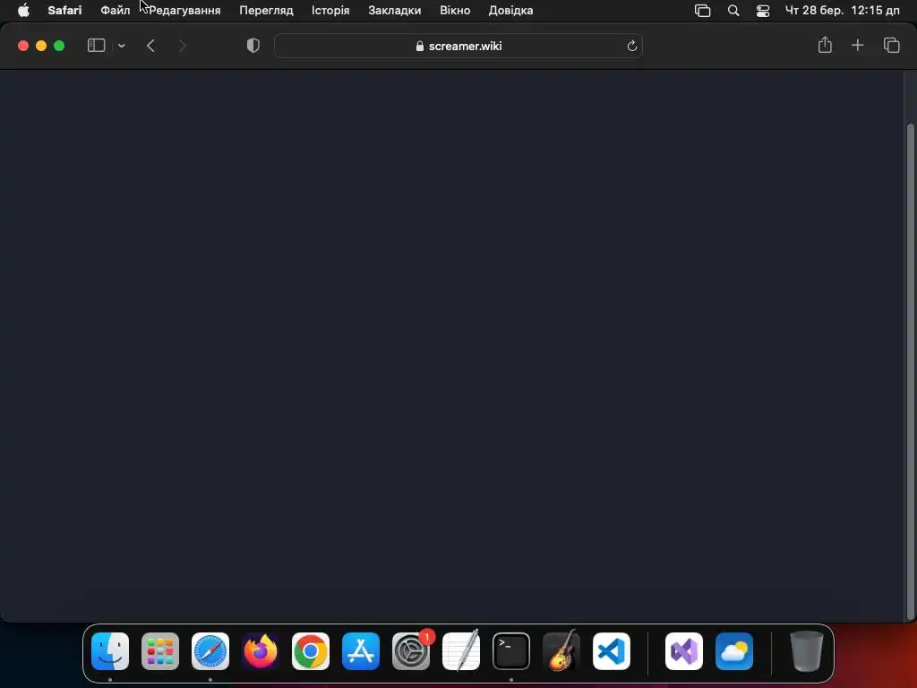Open Terminal from the Dock

click(x=511, y=651)
